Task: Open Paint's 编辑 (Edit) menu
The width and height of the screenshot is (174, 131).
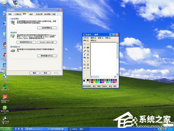Action: pos(93,38)
